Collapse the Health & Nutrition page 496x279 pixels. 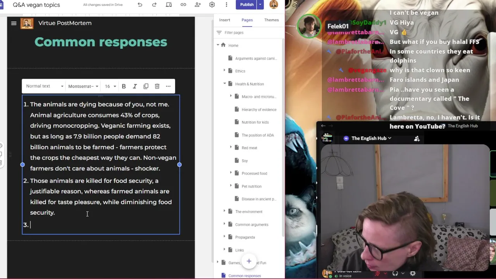224,84
